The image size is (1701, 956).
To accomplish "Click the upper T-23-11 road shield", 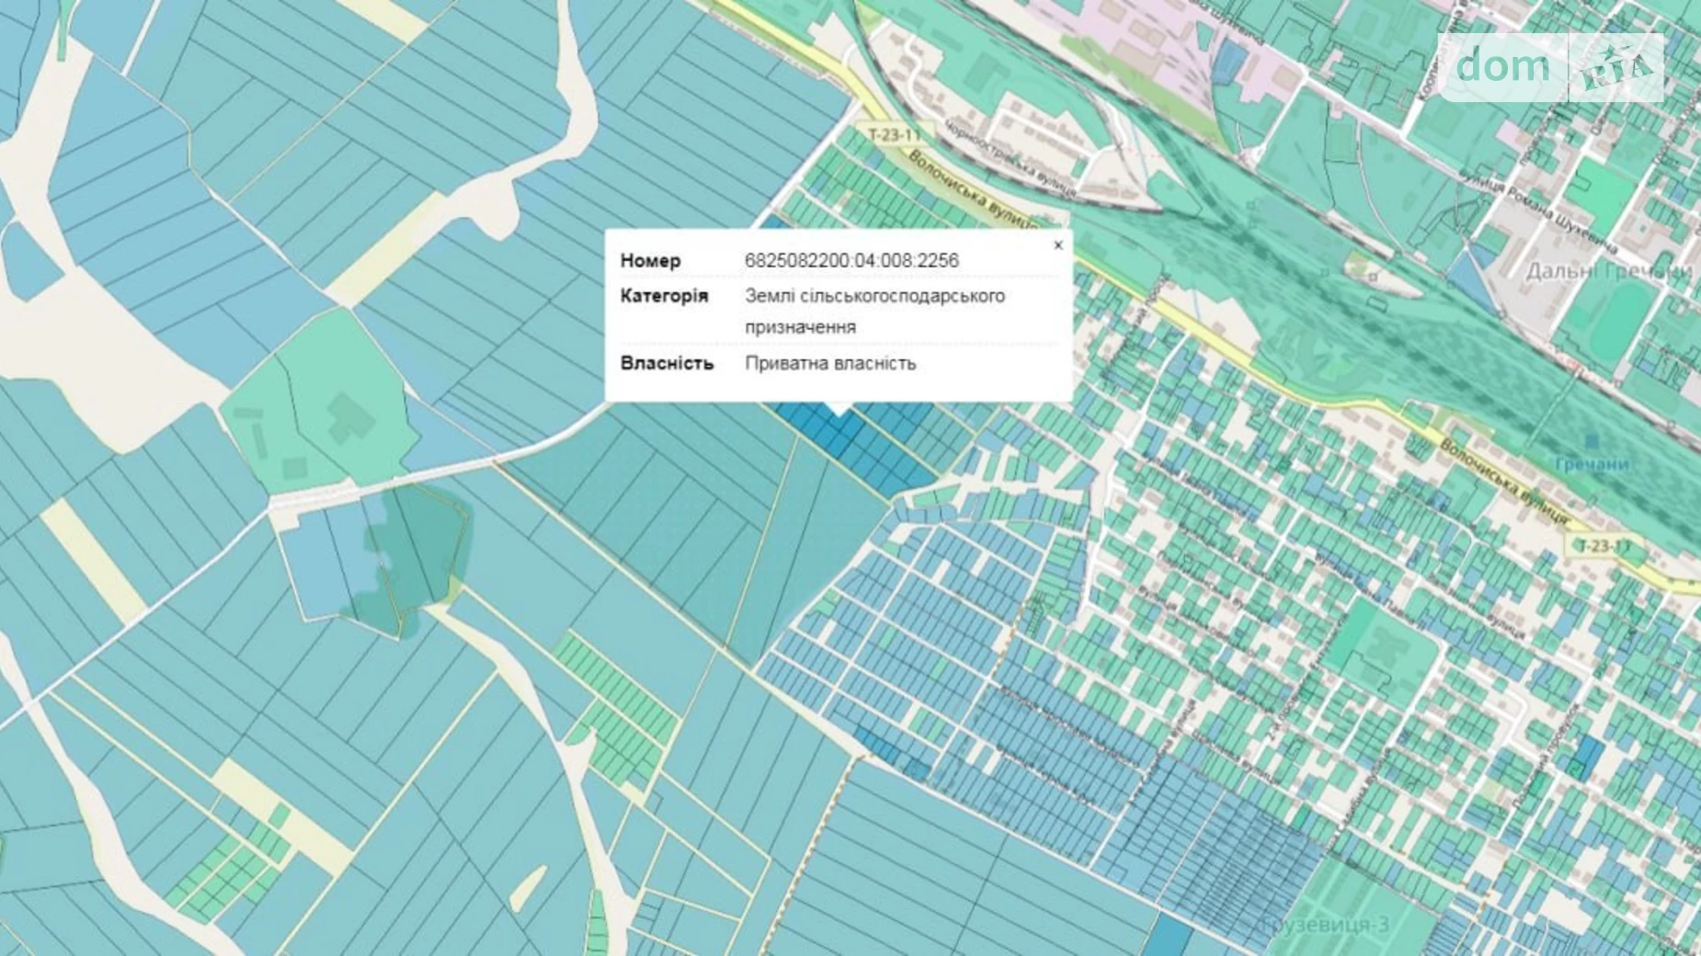I will (894, 135).
